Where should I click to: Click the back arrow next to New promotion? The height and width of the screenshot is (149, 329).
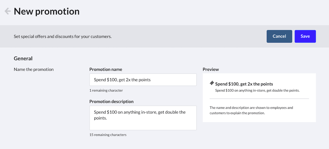8,11
